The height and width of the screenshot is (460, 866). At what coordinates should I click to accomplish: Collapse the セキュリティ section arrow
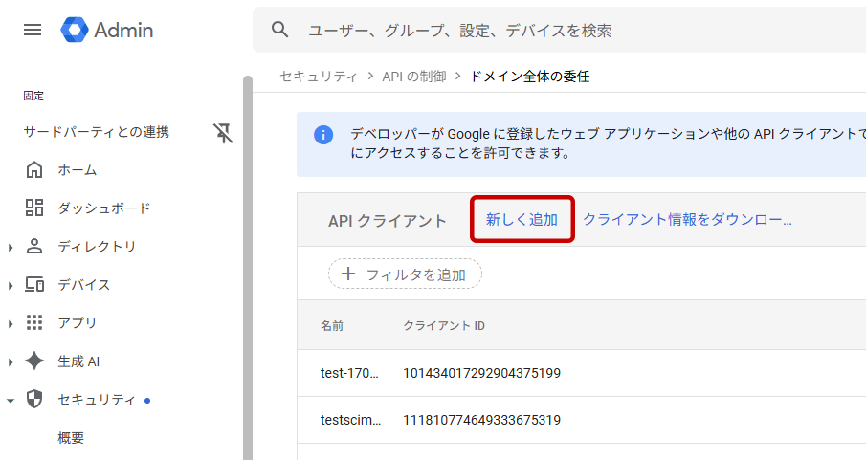click(11, 401)
